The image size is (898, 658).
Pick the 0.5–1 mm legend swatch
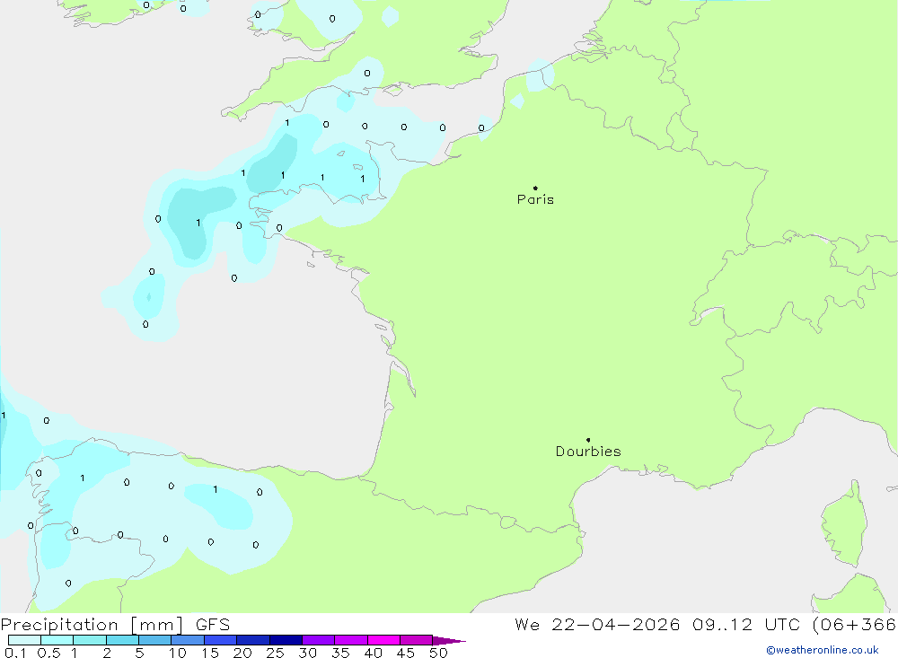coord(57,640)
